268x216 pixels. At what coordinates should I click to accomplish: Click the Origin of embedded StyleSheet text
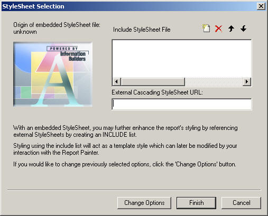57,28
